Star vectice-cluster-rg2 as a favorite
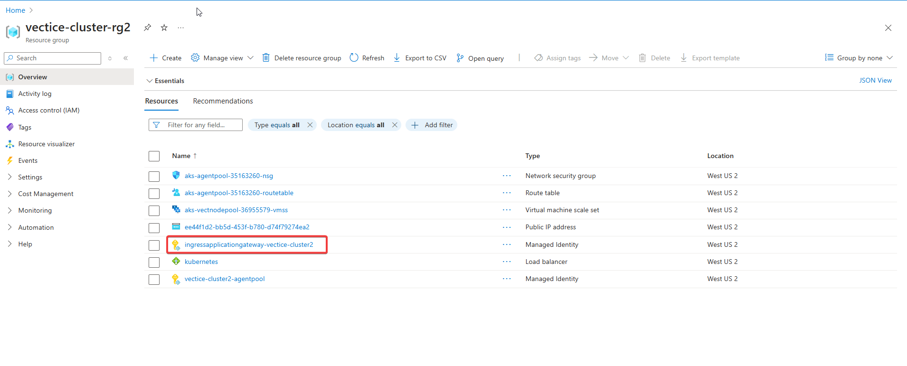 pos(164,28)
